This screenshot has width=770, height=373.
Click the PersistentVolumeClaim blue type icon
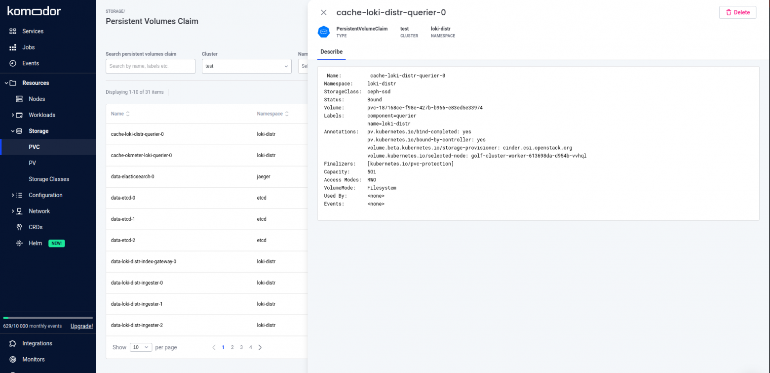323,32
